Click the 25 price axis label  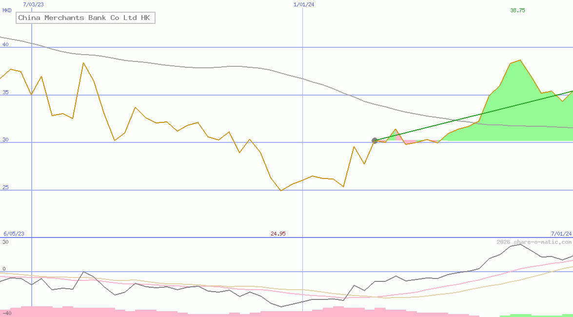pos(5,188)
